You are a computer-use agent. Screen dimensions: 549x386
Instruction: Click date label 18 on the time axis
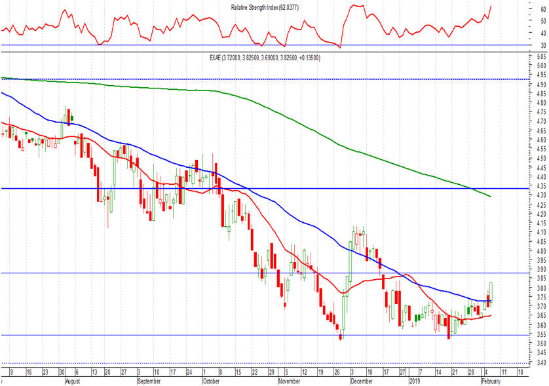point(520,372)
